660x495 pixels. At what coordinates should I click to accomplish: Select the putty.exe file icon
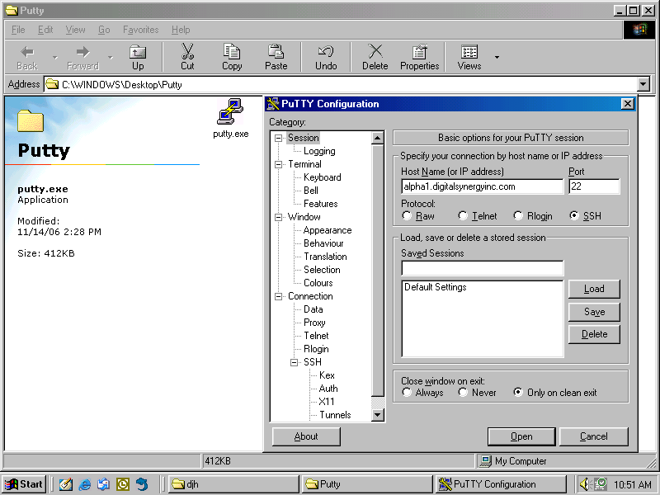pyautogui.click(x=230, y=111)
